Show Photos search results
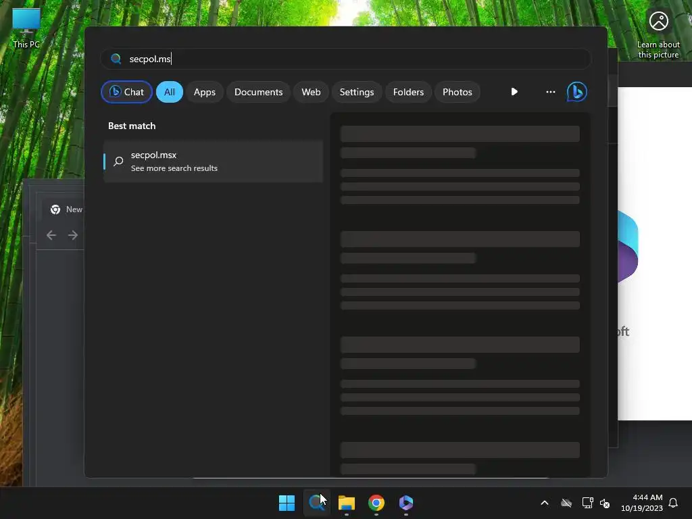 [x=458, y=92]
